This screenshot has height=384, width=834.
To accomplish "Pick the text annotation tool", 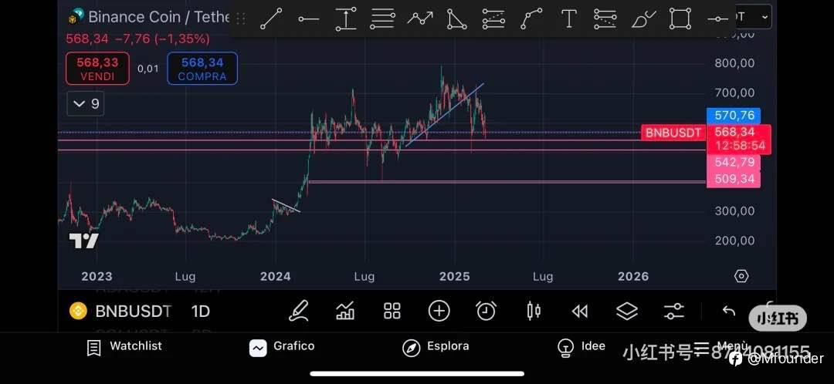I will click(x=569, y=19).
